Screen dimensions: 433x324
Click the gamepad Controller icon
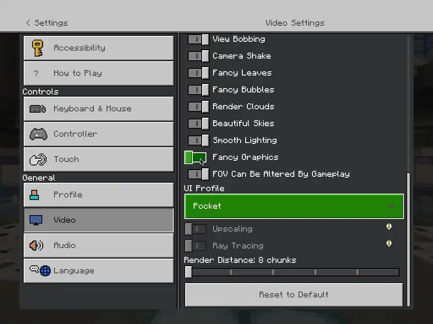point(38,134)
